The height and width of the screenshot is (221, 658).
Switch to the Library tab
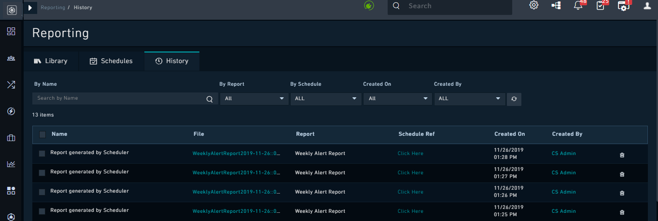pos(51,61)
